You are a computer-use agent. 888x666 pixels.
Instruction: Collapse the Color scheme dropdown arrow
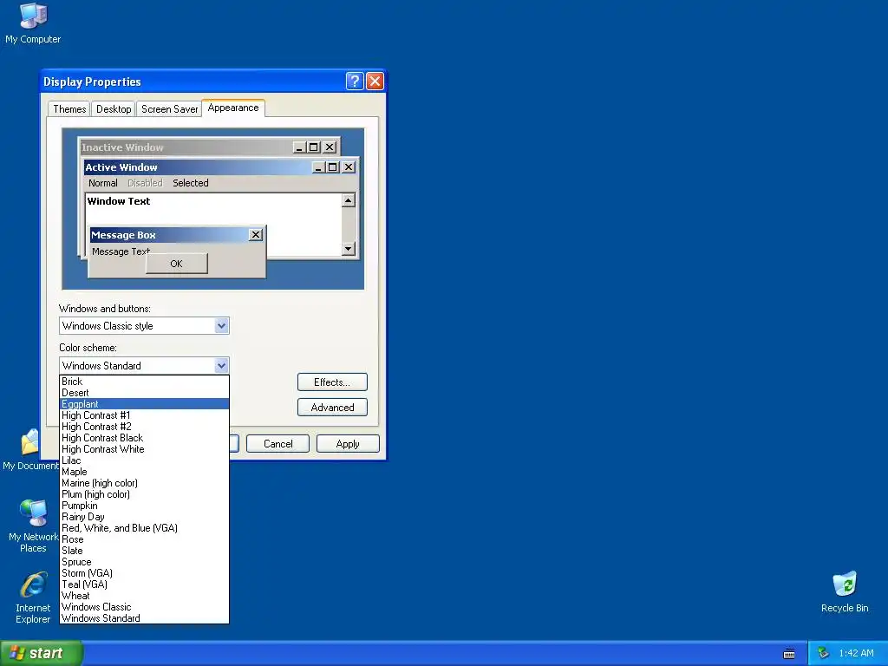coord(221,366)
